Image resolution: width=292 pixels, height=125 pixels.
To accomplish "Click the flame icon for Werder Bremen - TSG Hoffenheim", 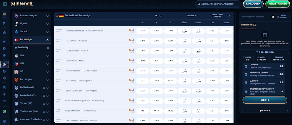I will [130, 70].
